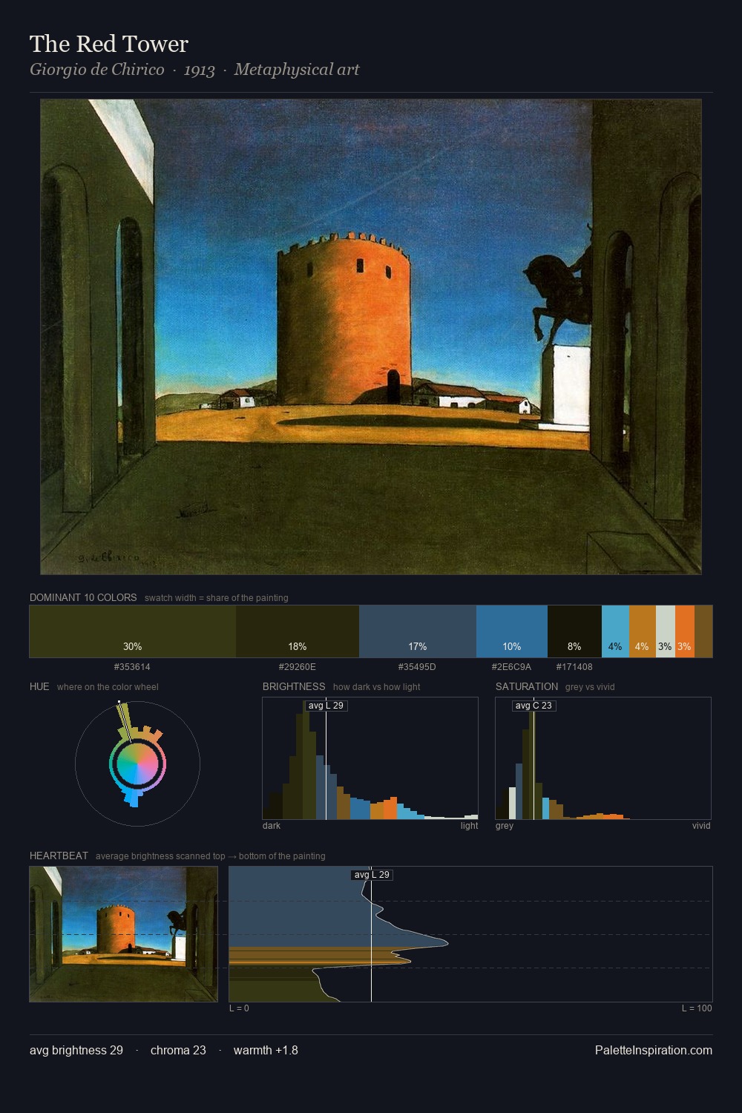The width and height of the screenshot is (742, 1113).
Task: Click the light blue 4% swatch
Action: (x=615, y=631)
